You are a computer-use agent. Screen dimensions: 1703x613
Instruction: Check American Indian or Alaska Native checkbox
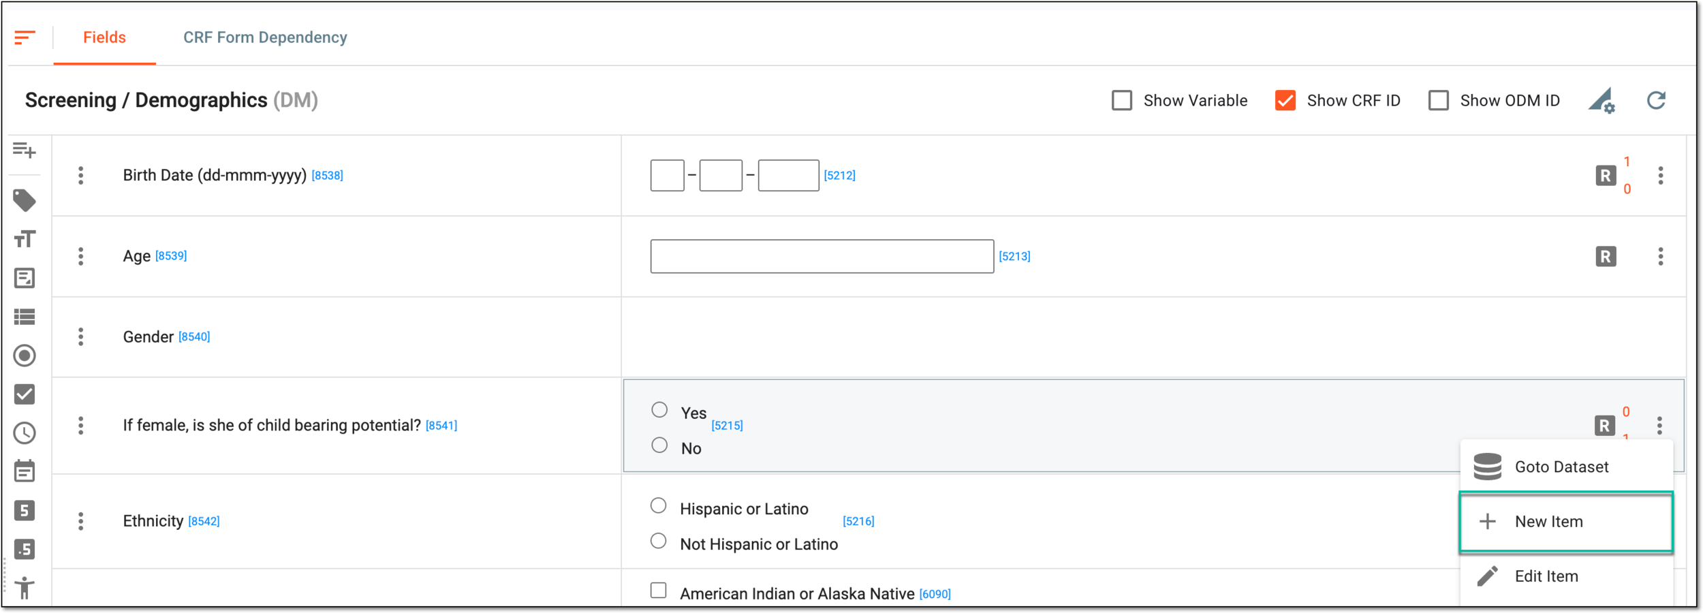click(658, 591)
